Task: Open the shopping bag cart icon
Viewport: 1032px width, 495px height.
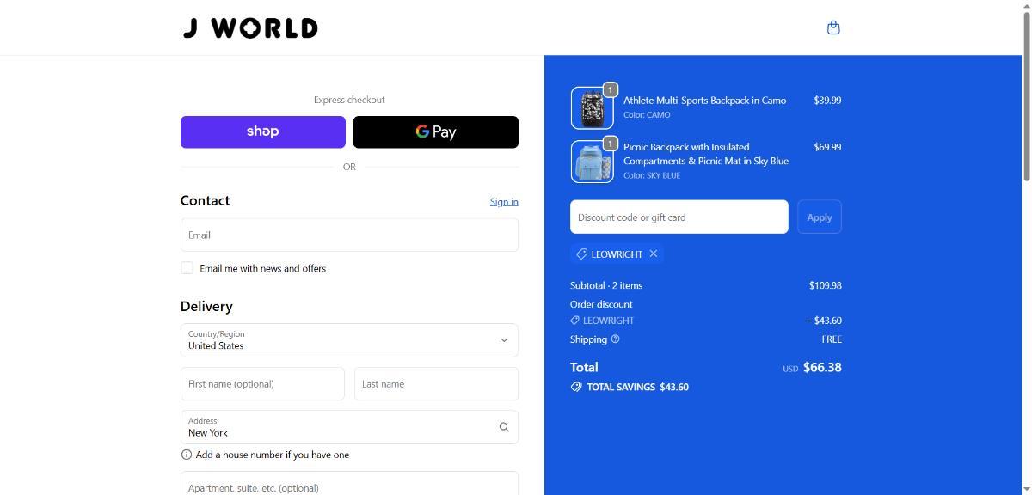Action: 832,27
